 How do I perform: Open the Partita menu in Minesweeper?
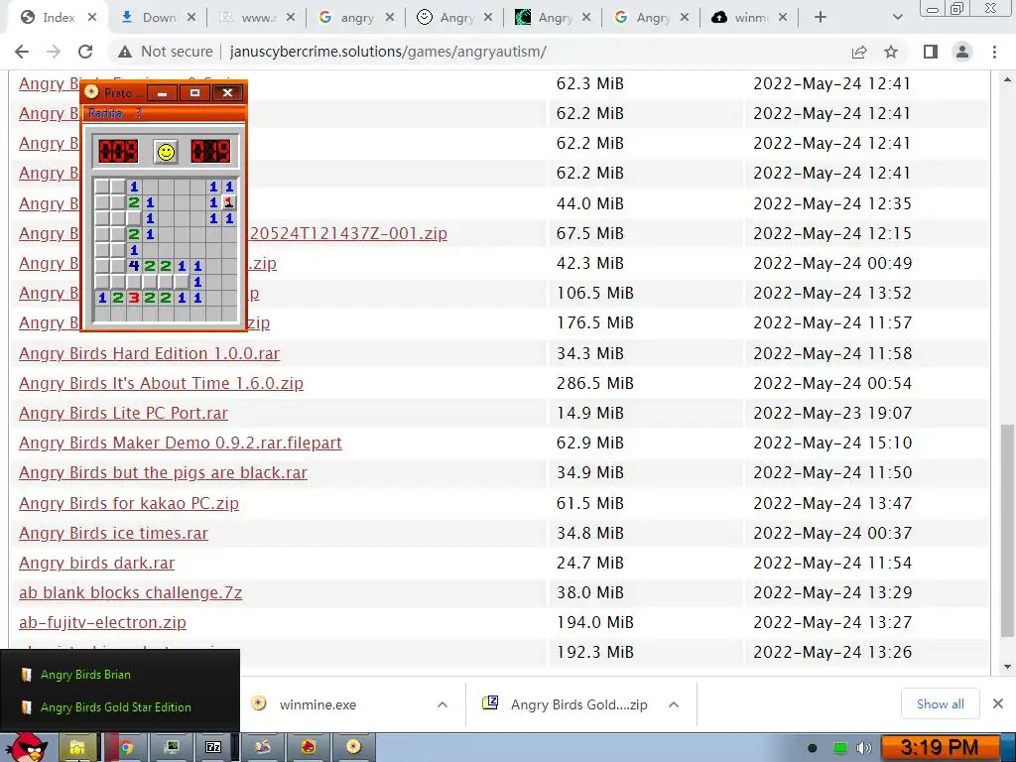[x=105, y=113]
